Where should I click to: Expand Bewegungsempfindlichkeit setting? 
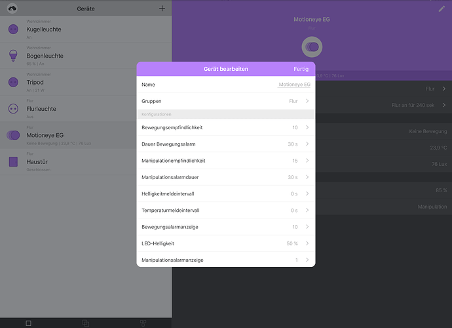tap(225, 127)
